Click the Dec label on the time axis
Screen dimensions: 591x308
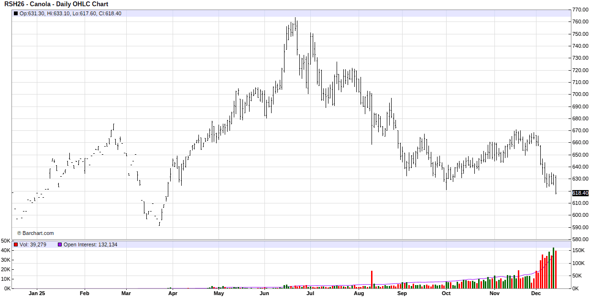tap(536, 294)
